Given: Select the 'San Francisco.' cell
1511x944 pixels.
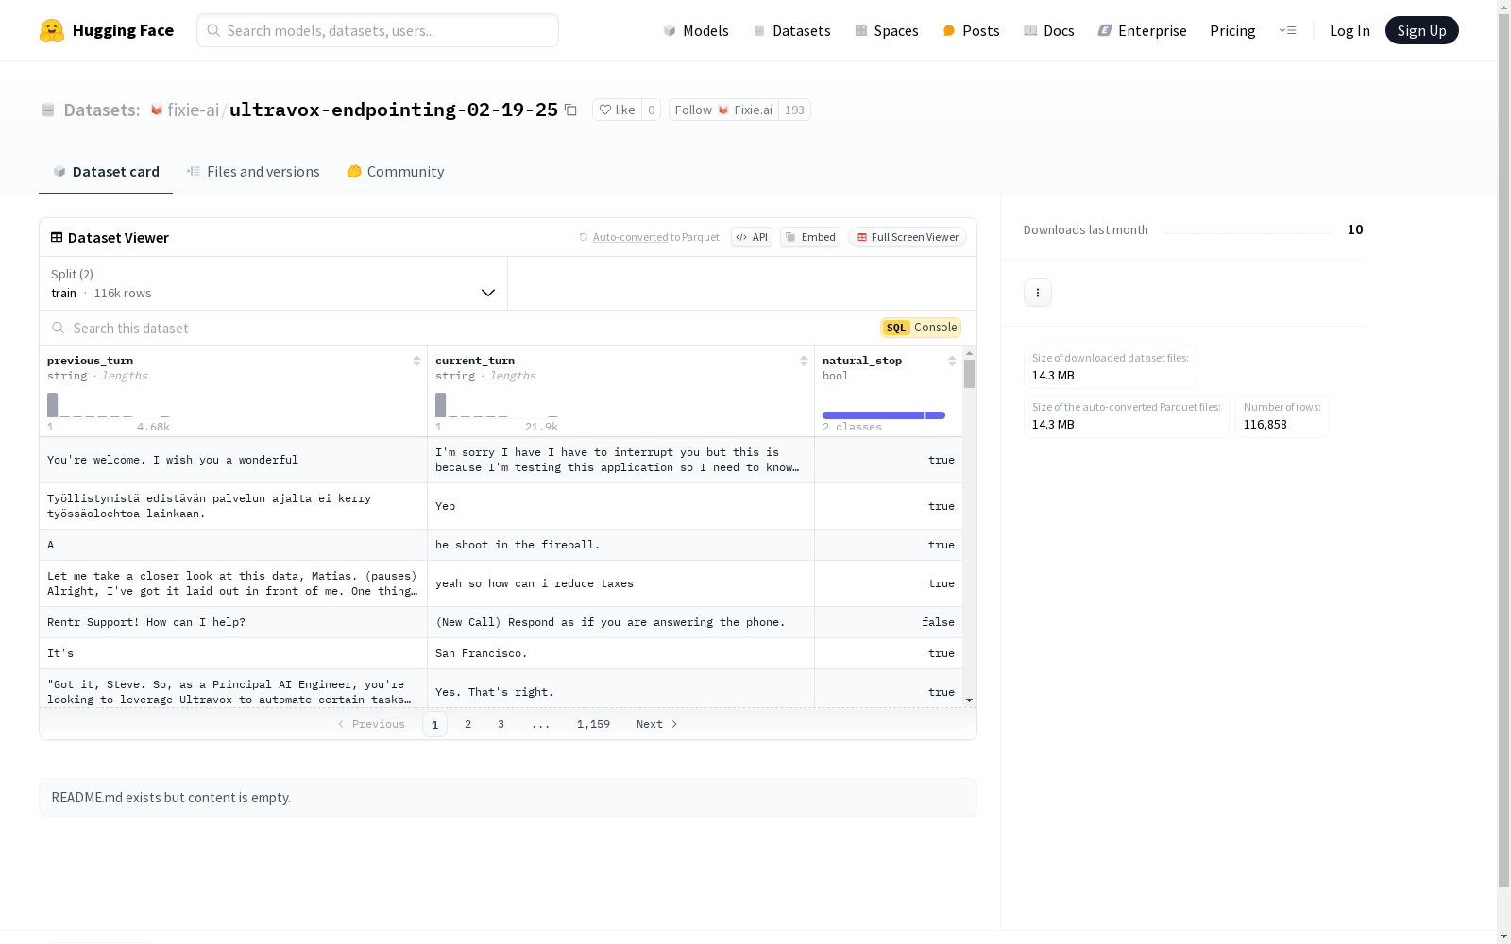Looking at the screenshot, I should pos(620,653).
